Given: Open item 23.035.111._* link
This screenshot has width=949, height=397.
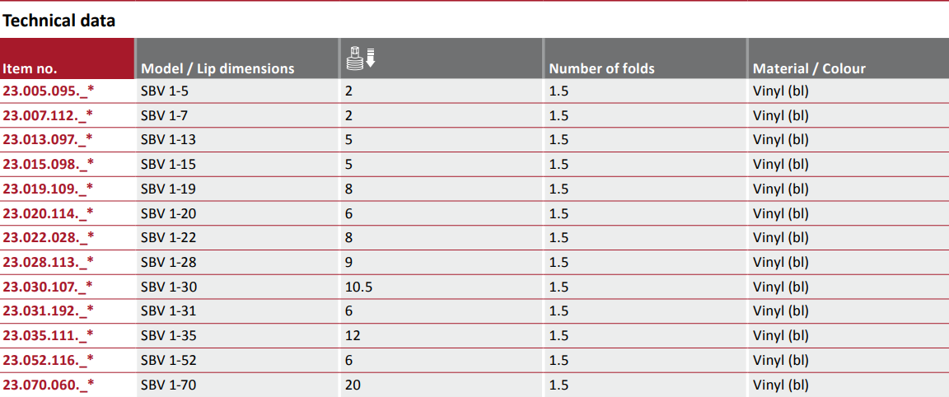Looking at the screenshot, I should click(x=49, y=336).
